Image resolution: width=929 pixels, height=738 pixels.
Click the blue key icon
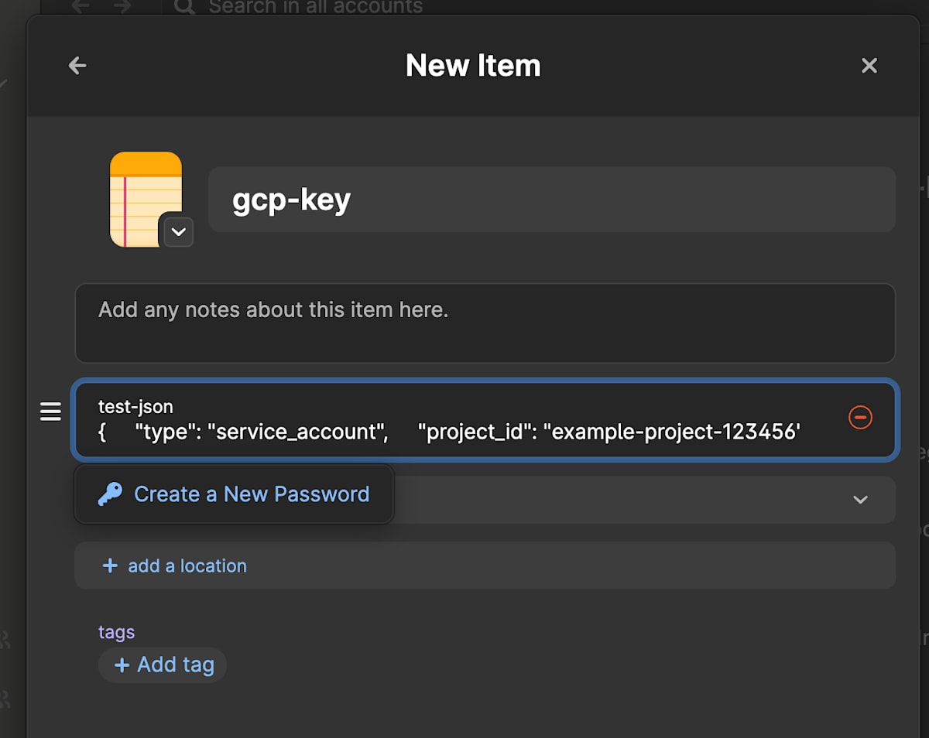coord(110,494)
